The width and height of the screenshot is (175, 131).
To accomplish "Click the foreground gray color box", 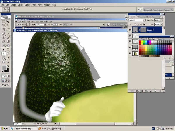I will [x=4, y=68].
